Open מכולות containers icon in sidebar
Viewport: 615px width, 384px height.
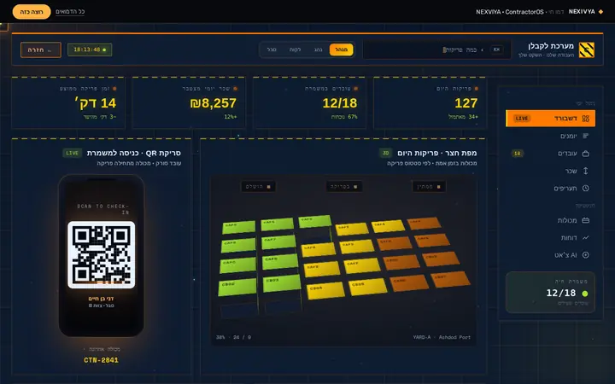tap(586, 220)
